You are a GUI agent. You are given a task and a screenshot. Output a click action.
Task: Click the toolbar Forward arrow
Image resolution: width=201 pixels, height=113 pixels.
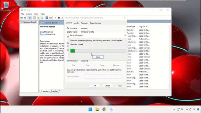click(25, 18)
